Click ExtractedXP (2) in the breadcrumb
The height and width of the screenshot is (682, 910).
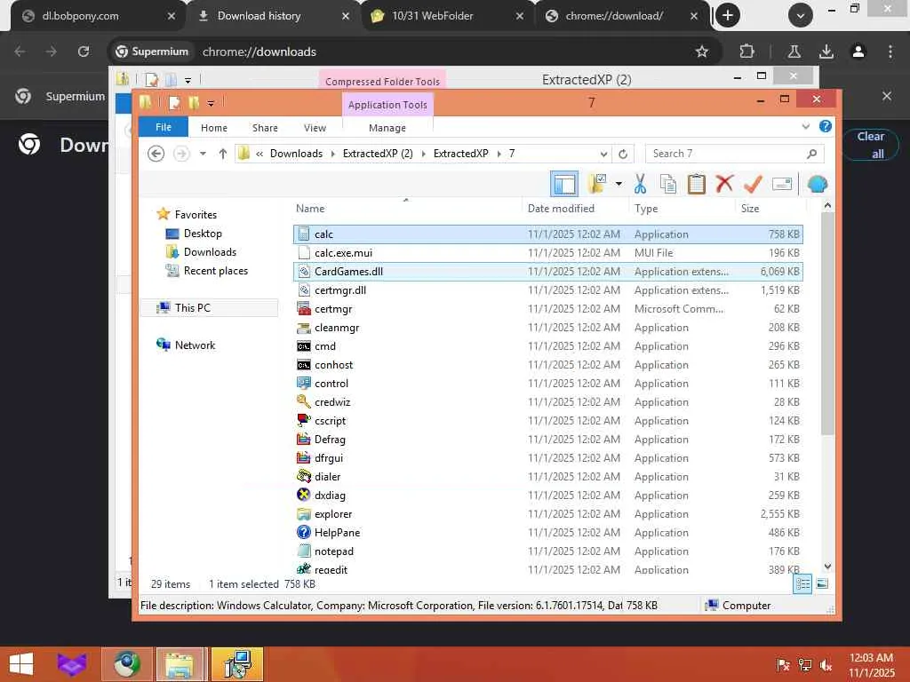click(378, 154)
